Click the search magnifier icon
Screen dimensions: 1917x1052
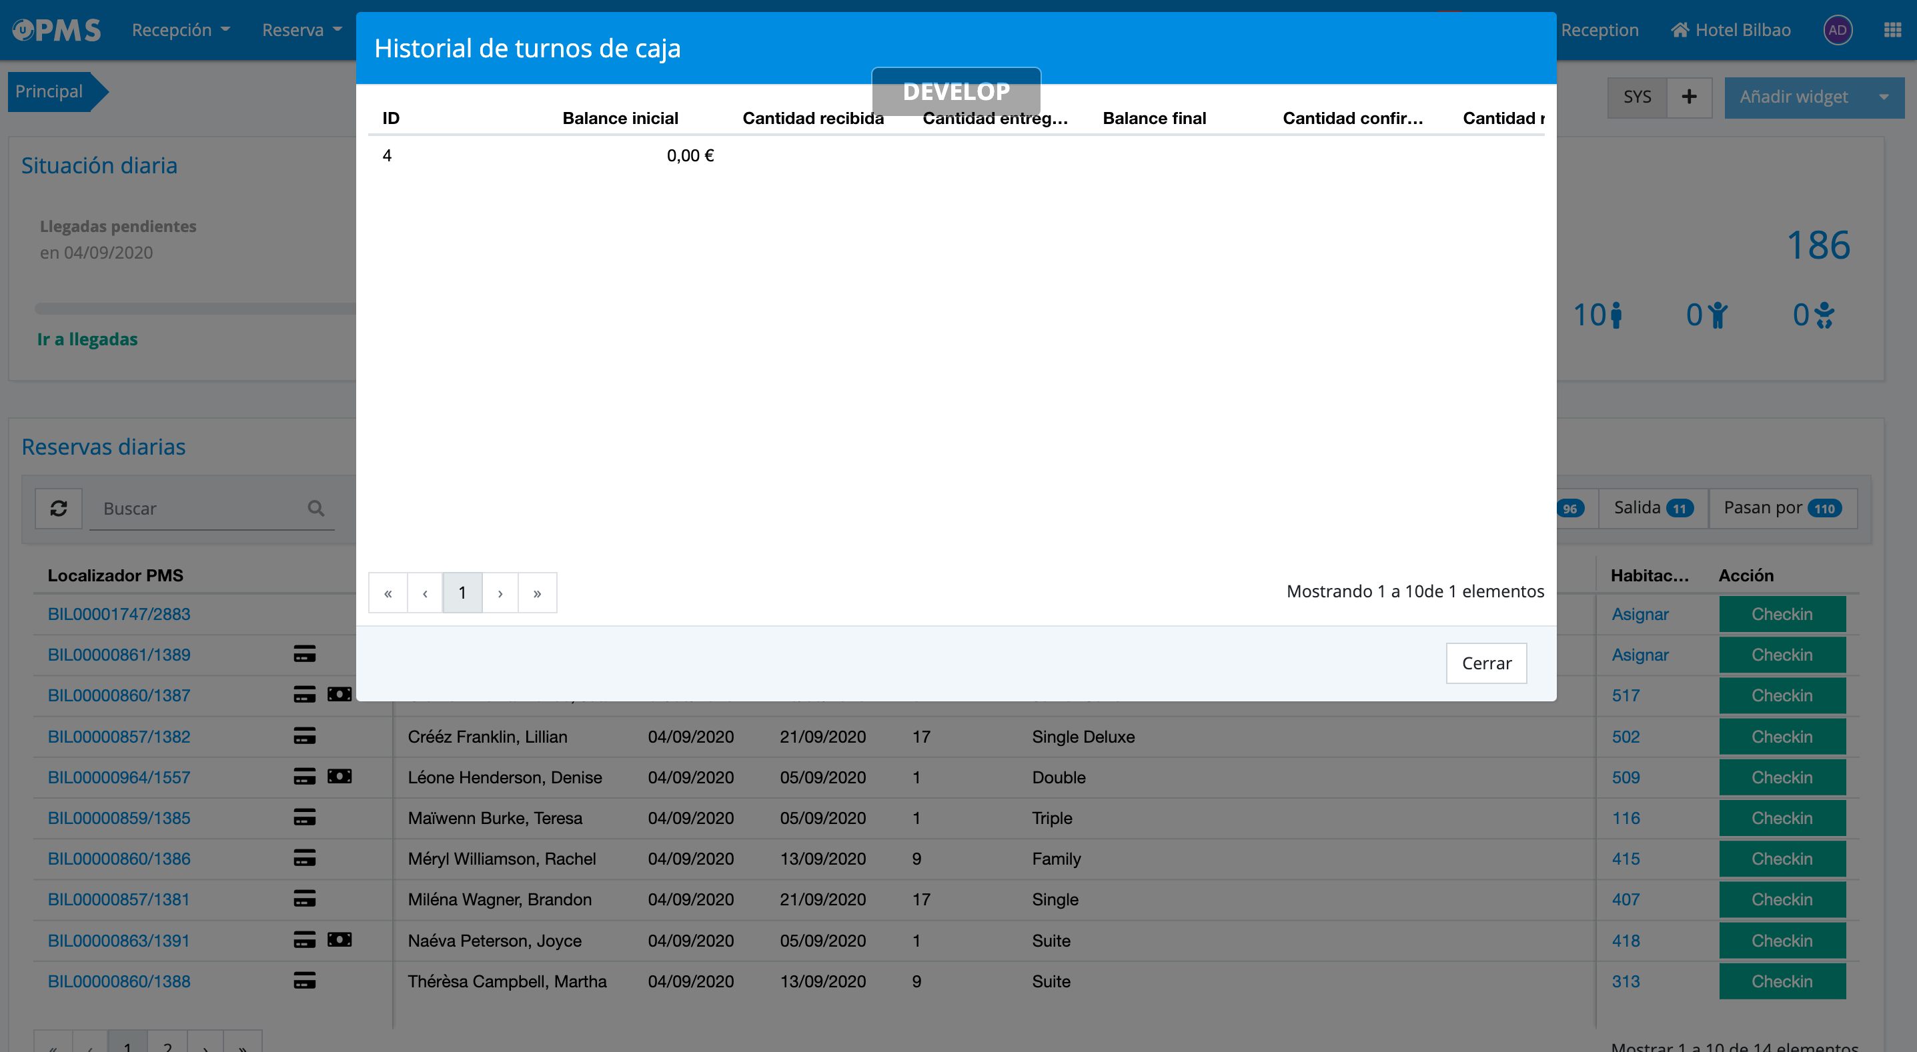click(315, 508)
